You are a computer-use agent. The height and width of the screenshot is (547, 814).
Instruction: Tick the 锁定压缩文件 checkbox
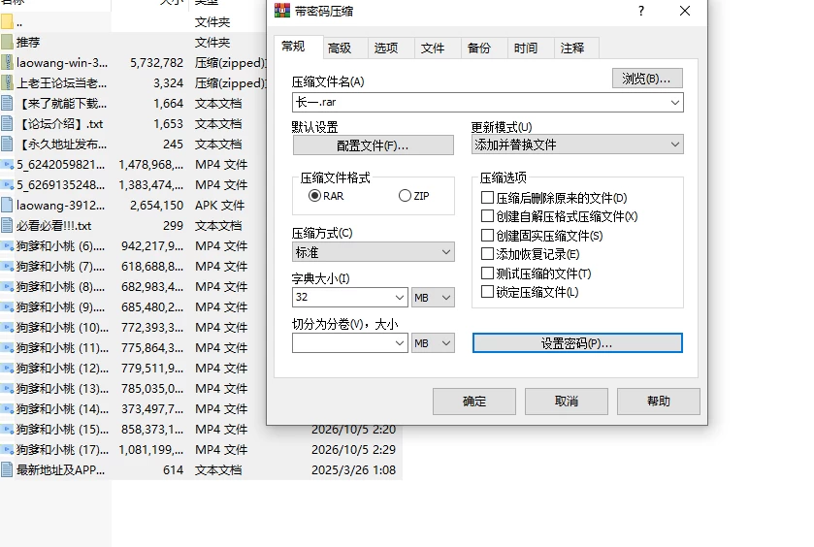487,292
